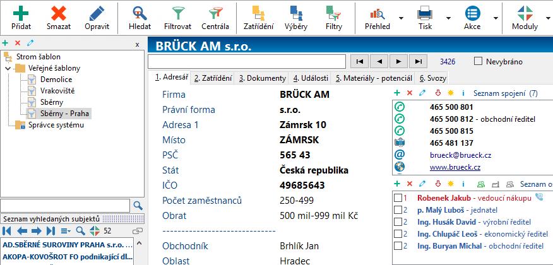The image size is (553, 265).
Task: Check the Ing. Chlupáč Leoš checkbox
Action: pos(398,234)
